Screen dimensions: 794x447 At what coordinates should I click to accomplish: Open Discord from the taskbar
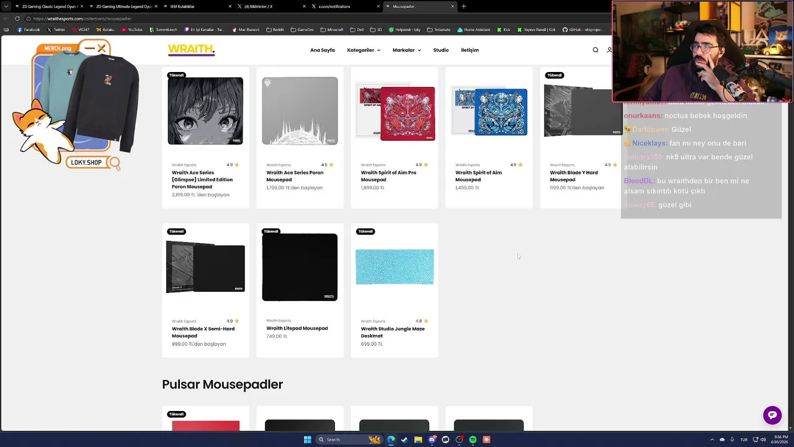coord(432,440)
